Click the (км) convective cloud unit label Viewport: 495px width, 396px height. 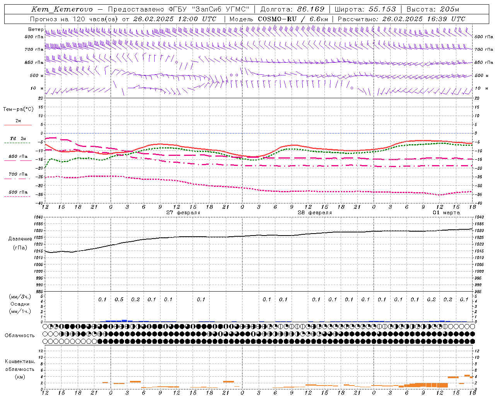pyautogui.click(x=20, y=377)
